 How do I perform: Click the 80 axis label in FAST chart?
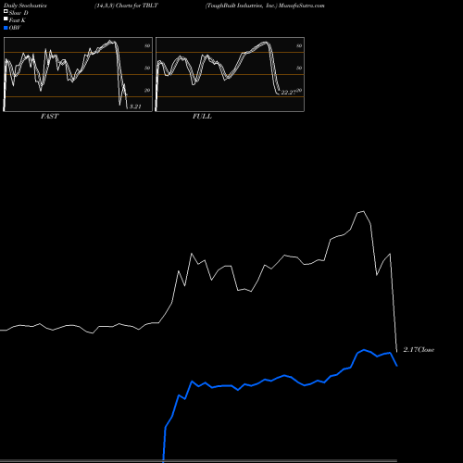147,45
